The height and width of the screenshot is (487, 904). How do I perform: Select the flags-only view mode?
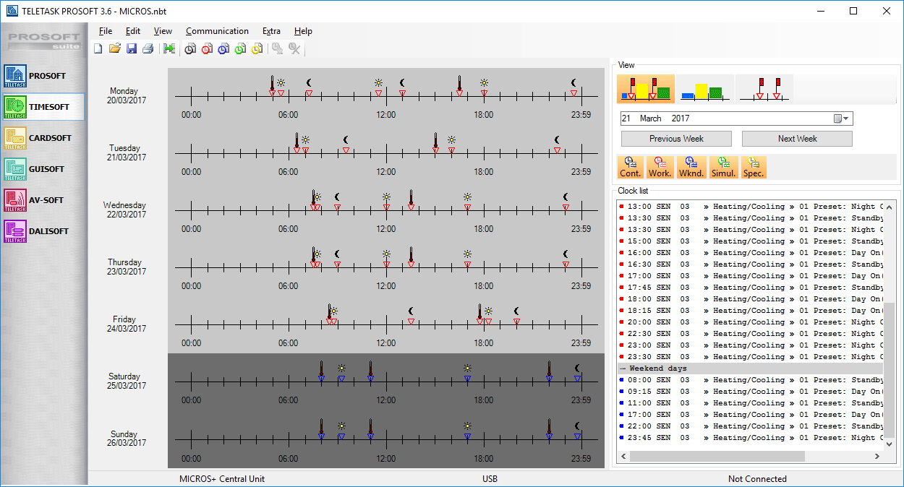pos(764,89)
